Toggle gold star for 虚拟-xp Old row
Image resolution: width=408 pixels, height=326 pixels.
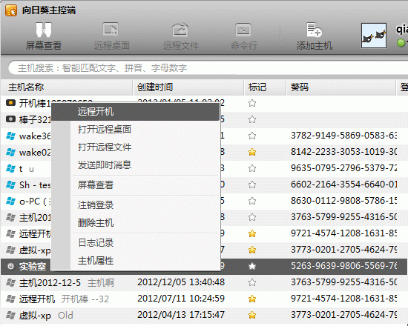coord(252,316)
